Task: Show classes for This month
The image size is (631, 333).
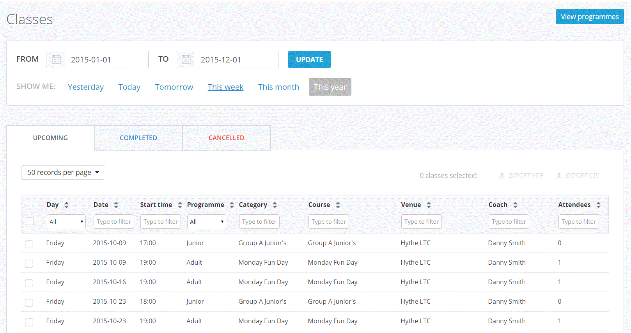Action: point(278,87)
